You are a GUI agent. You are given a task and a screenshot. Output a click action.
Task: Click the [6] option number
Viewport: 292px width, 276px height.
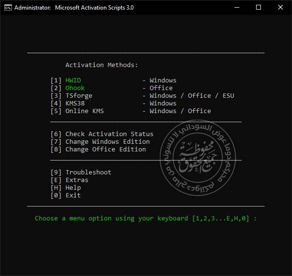tap(56, 134)
